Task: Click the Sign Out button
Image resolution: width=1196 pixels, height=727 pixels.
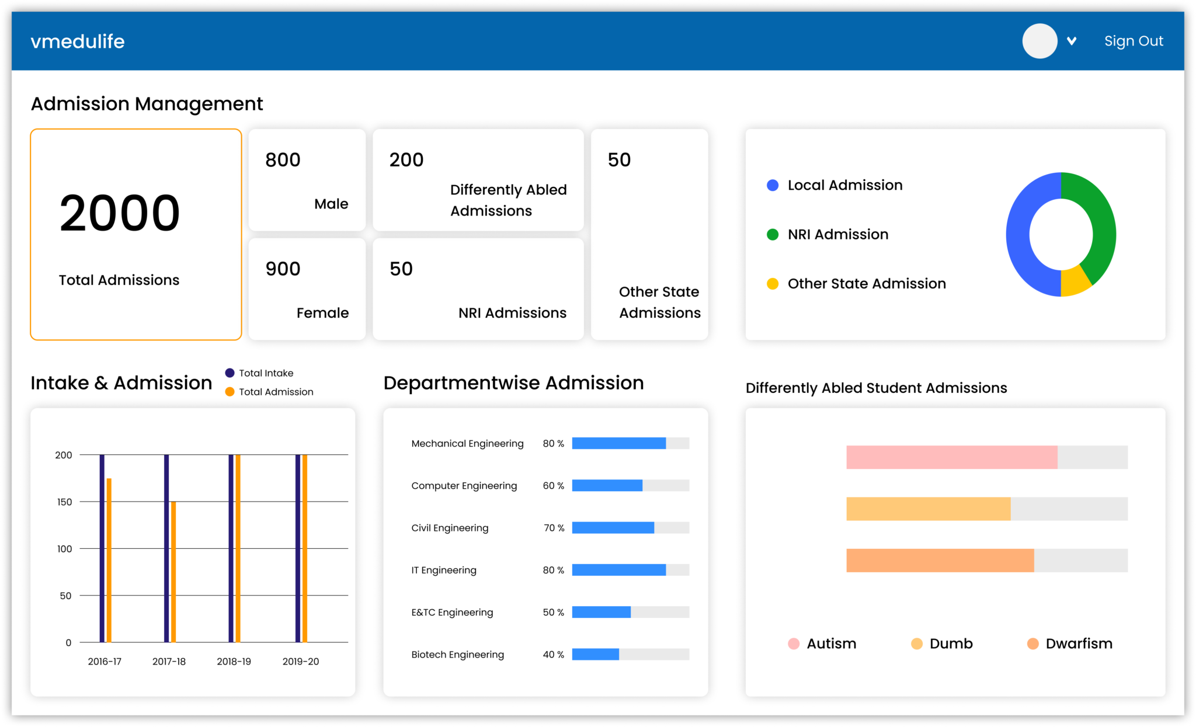Action: 1134,40
